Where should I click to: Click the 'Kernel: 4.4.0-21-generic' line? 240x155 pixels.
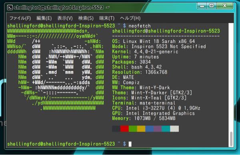(145, 52)
